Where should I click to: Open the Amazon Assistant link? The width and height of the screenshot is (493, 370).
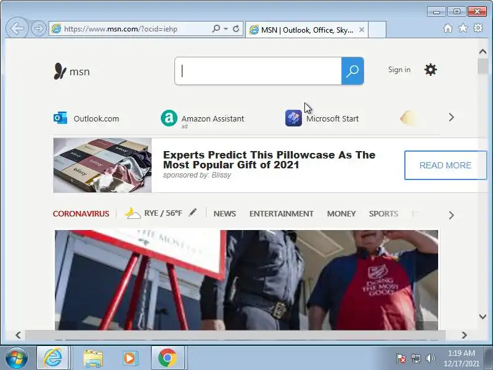click(x=213, y=118)
